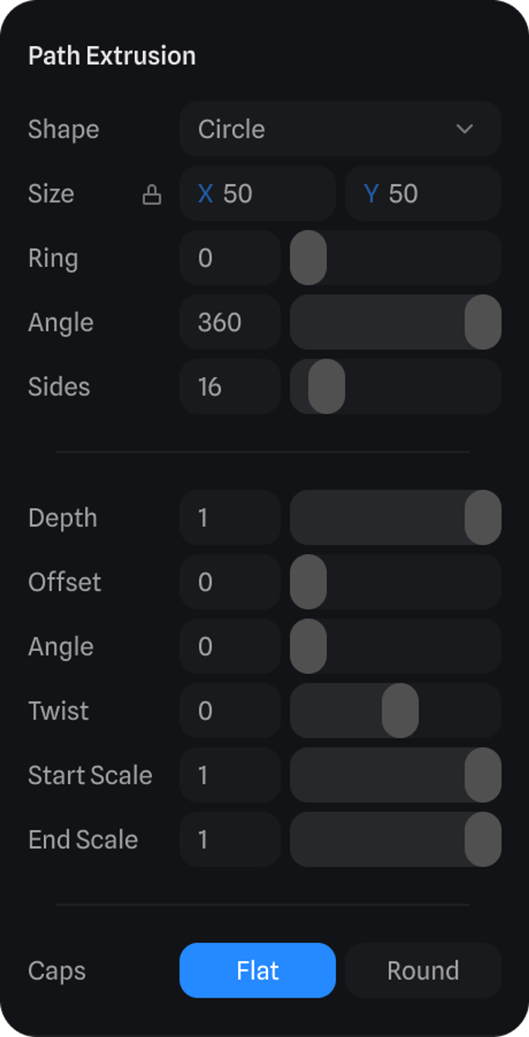Click the shape Angle field showing 360
The image size is (529, 1037).
230,322
